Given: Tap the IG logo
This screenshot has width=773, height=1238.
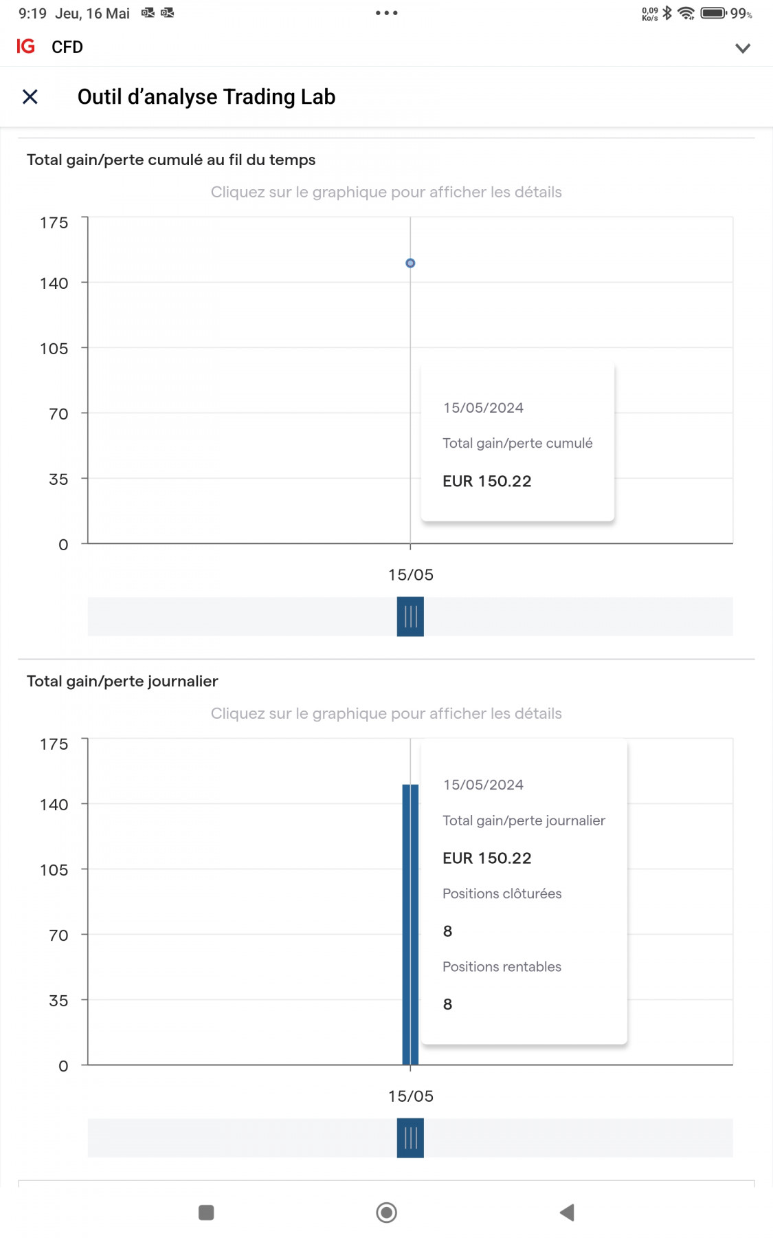Looking at the screenshot, I should coord(25,47).
